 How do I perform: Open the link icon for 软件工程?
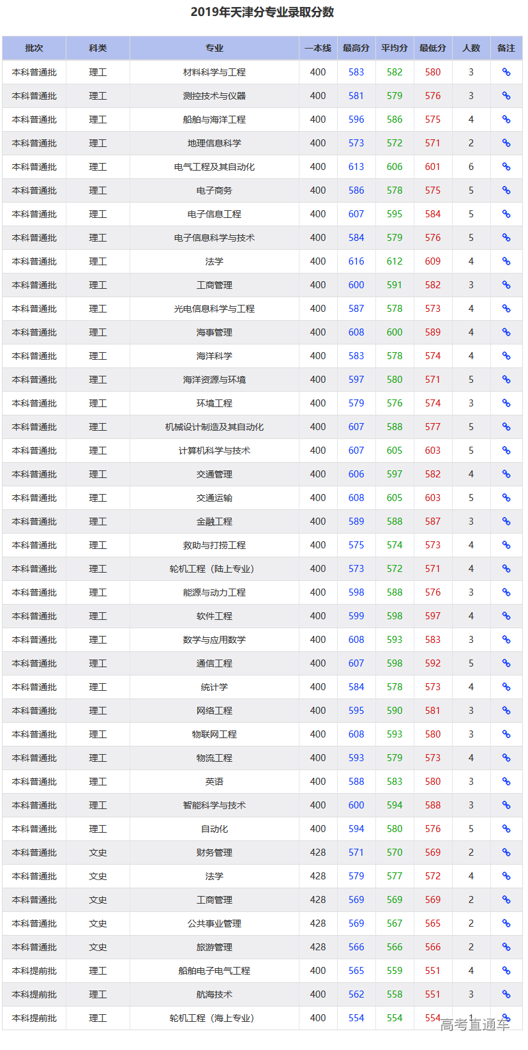[x=506, y=616]
